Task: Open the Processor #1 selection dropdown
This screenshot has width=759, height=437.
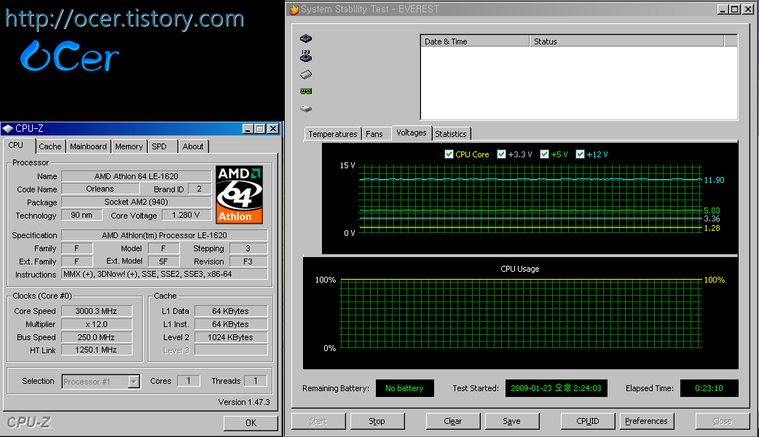Action: [x=133, y=382]
